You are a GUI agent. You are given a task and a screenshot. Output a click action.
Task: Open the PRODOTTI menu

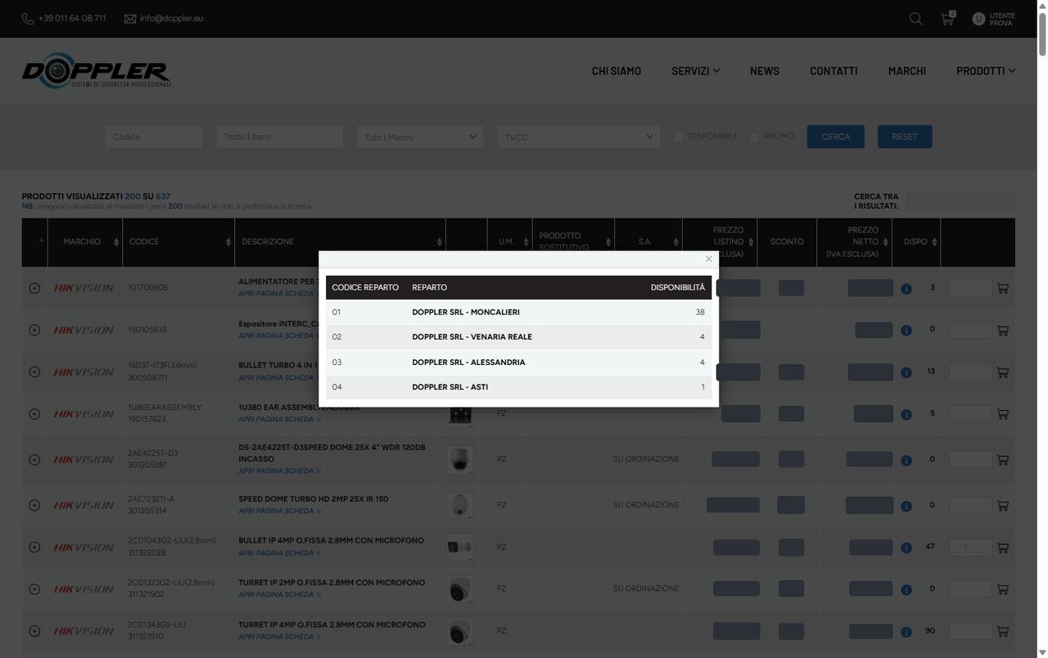tap(986, 71)
